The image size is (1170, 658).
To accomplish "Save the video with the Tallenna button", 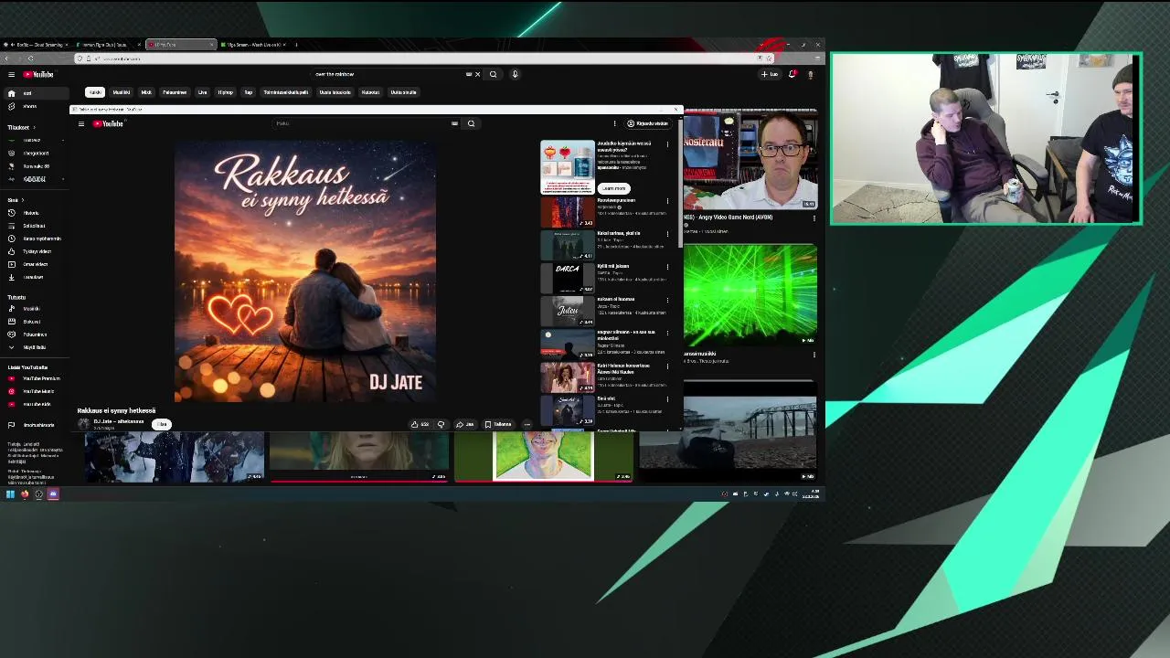I will pyautogui.click(x=498, y=424).
